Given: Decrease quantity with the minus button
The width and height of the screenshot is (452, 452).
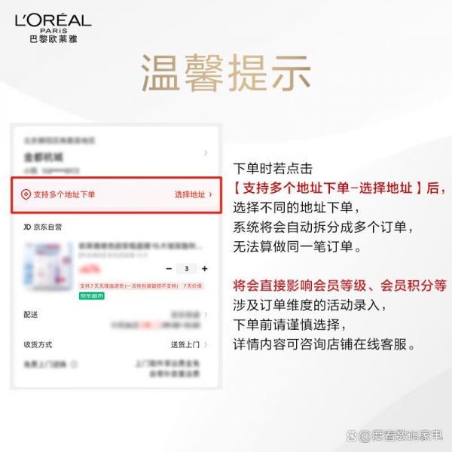Looking at the screenshot, I should (169, 269).
